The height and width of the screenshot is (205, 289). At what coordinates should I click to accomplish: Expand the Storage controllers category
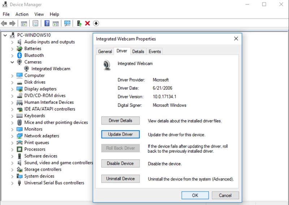click(12, 170)
